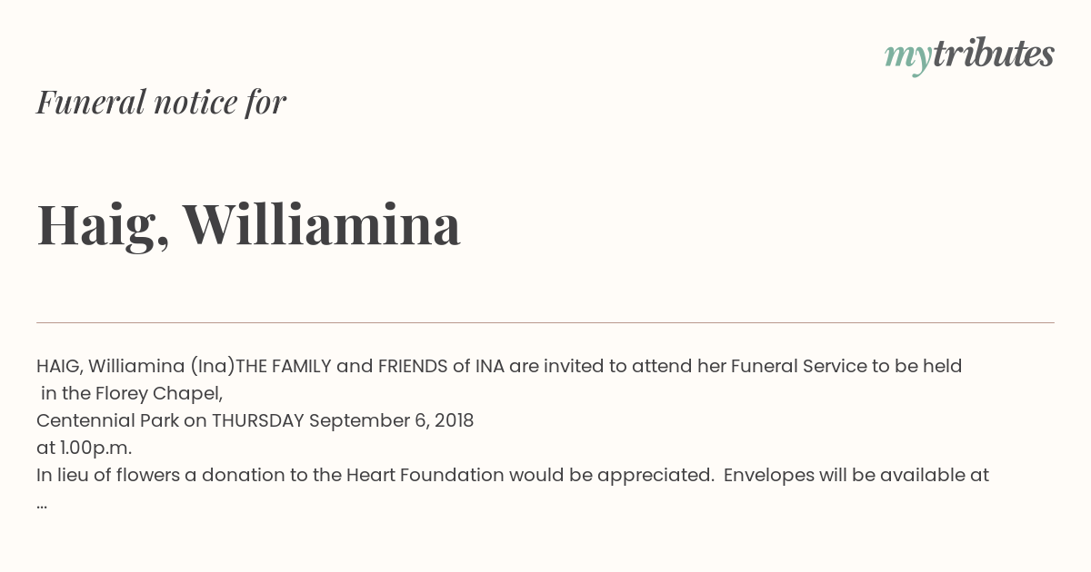Click the mytributes logo
The image size is (1091, 572).
point(969,55)
